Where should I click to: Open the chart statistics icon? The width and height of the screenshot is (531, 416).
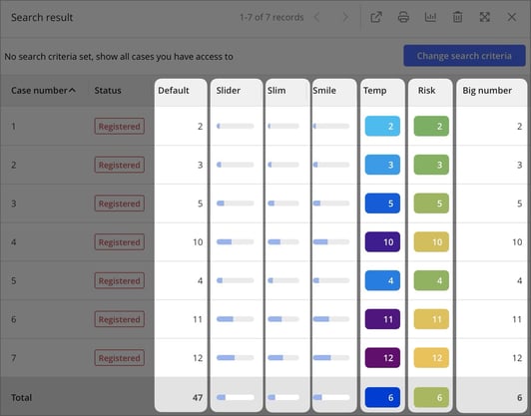pyautogui.click(x=430, y=17)
